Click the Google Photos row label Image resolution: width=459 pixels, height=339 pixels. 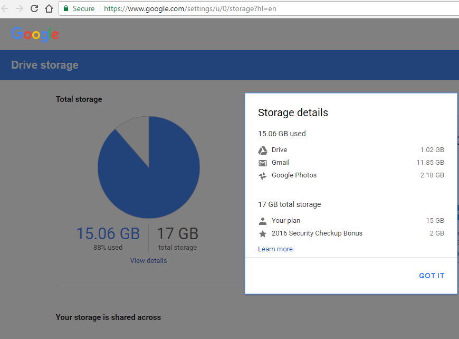[x=294, y=175]
